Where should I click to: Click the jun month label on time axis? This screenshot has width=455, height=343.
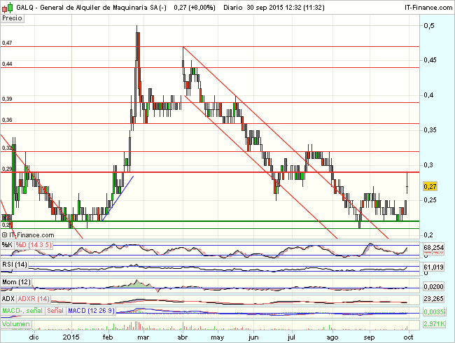(x=253, y=337)
